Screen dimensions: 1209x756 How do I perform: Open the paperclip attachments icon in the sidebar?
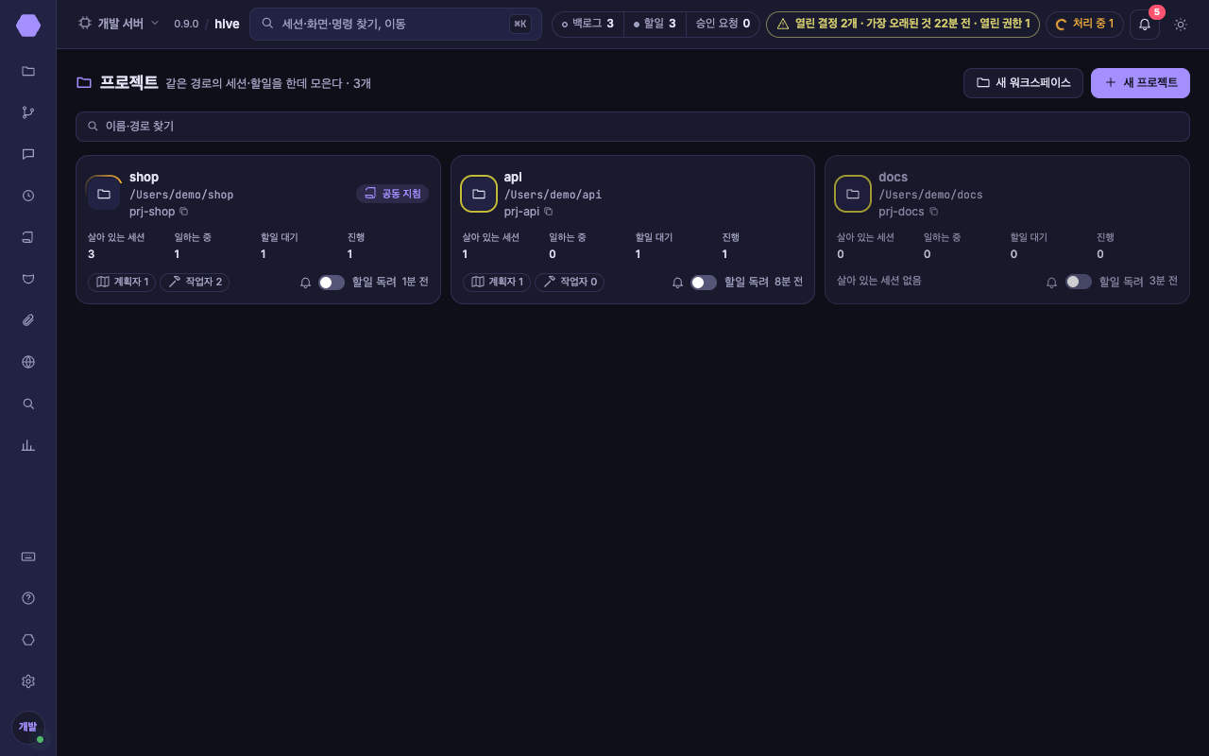tap(28, 320)
